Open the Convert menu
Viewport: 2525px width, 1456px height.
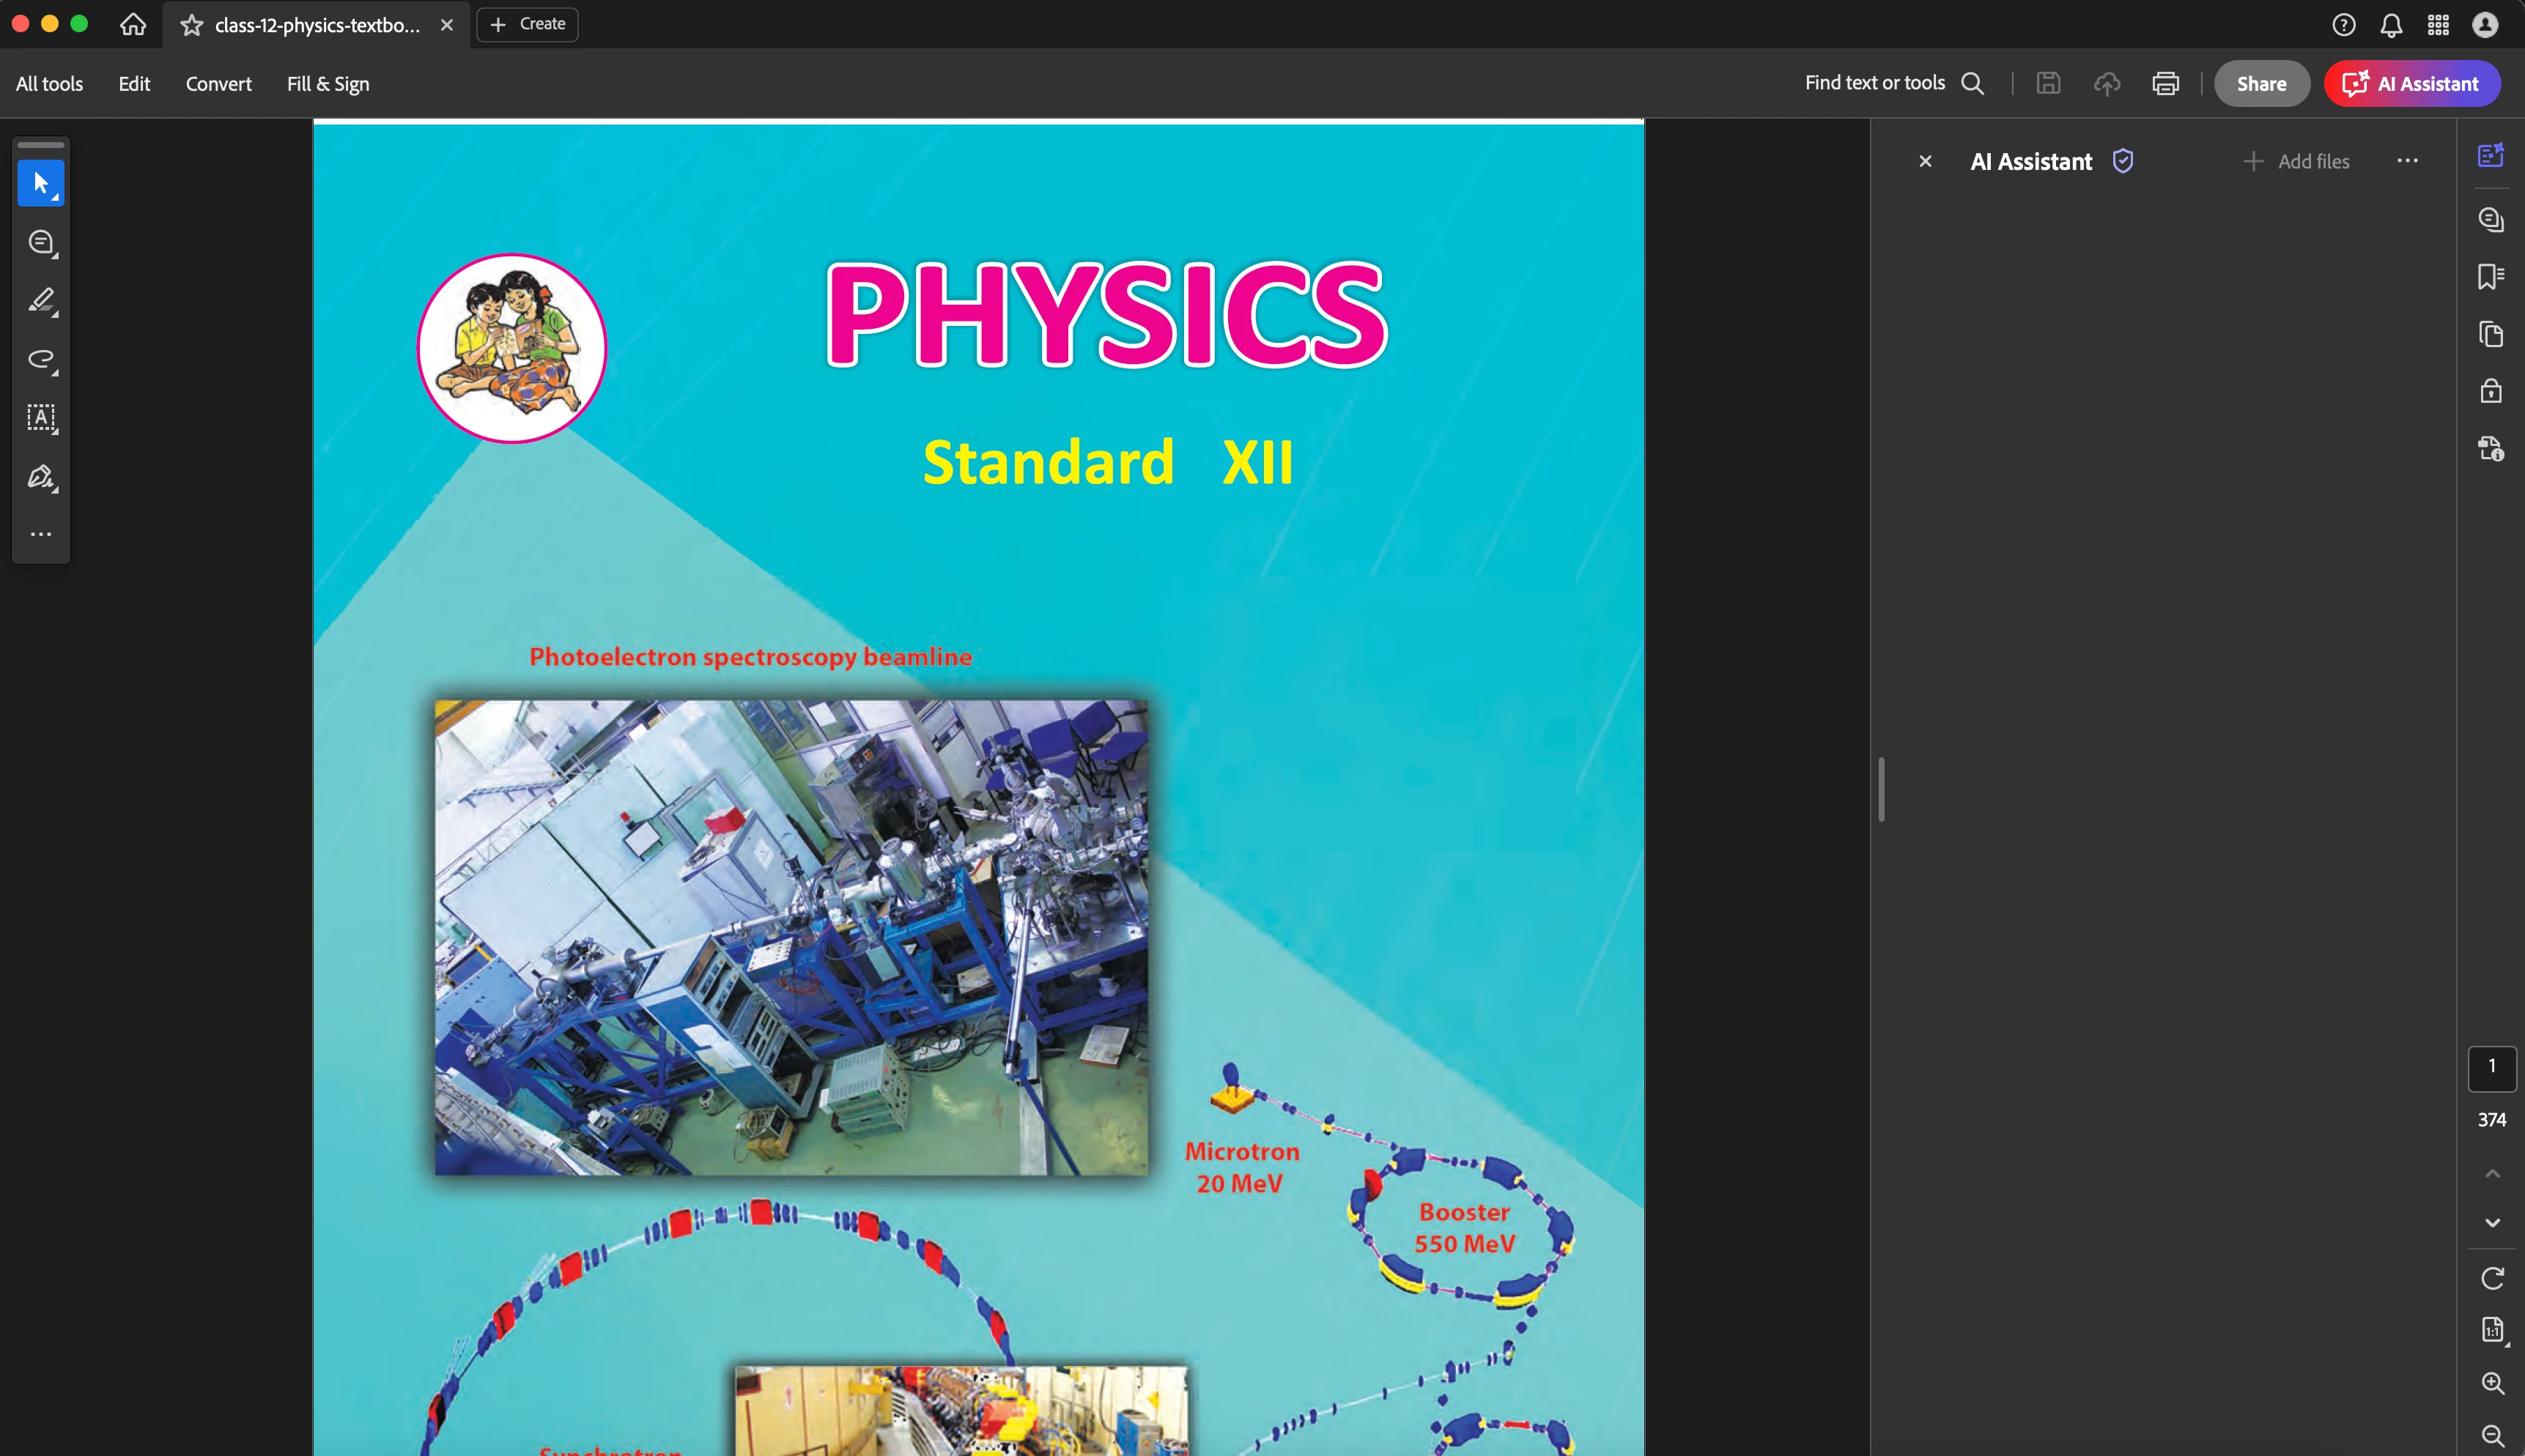point(218,84)
